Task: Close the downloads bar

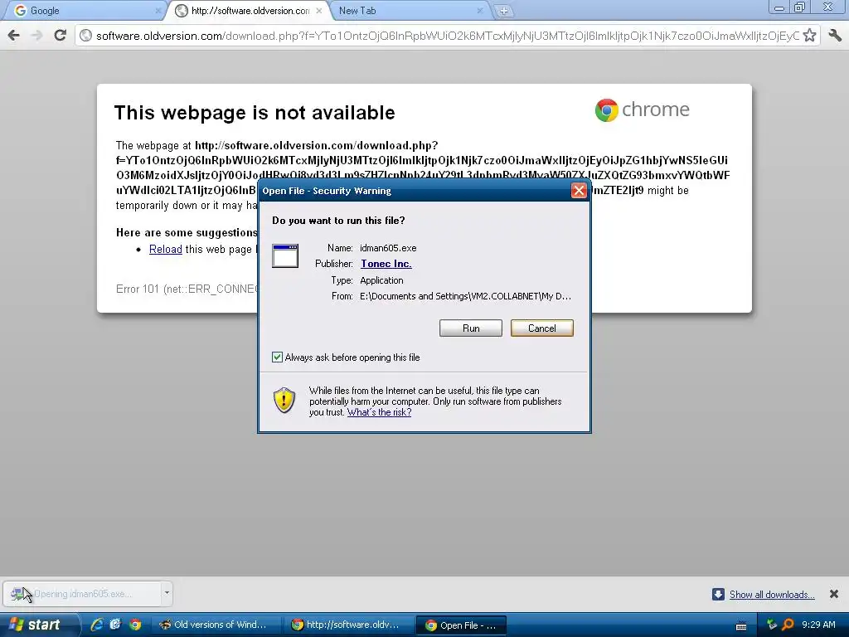Action: point(834,594)
